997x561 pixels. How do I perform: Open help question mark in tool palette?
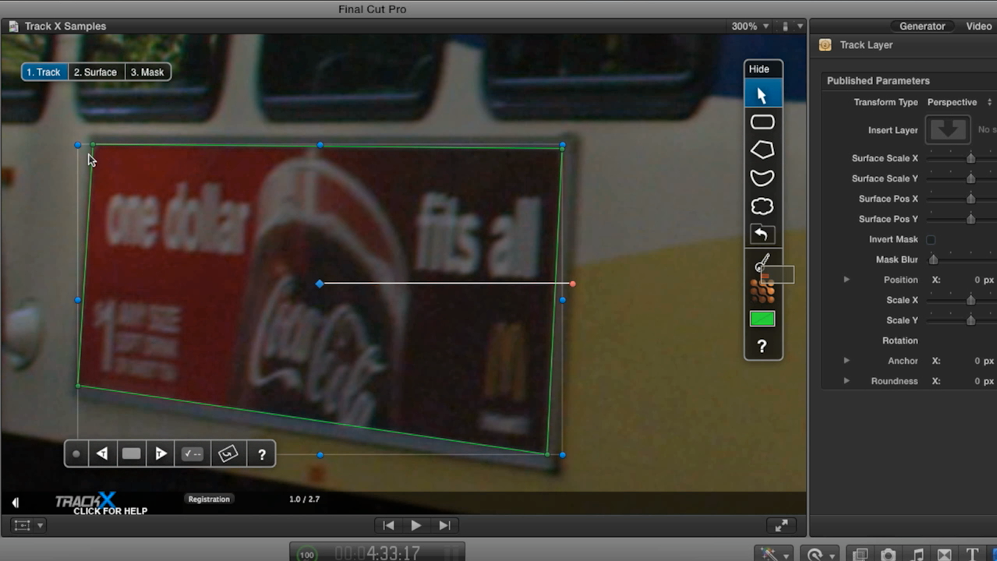(762, 347)
